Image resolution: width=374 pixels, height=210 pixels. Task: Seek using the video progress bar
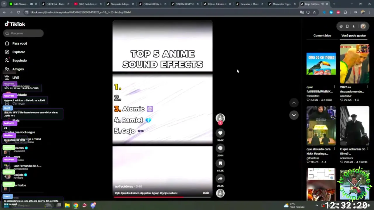pos(162,197)
